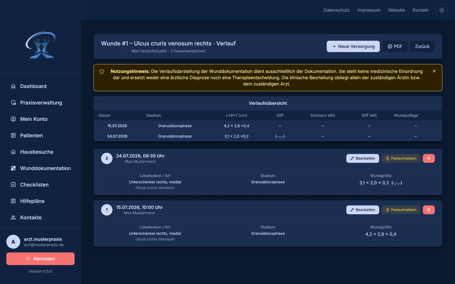Edit the 24.07.2026 entry with Bearbeiten
The height and width of the screenshot is (284, 455).
(x=363, y=158)
